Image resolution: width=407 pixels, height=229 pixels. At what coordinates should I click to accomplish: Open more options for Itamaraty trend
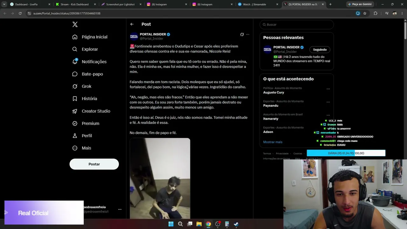[x=328, y=115]
